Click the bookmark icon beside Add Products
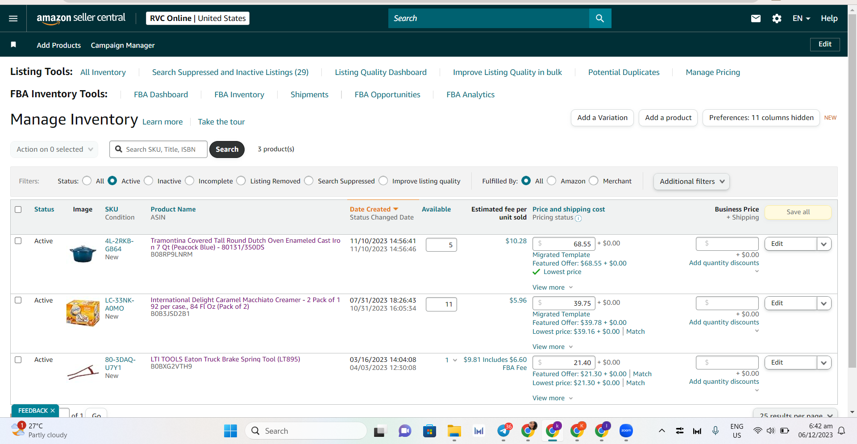857x444 pixels. [13, 45]
